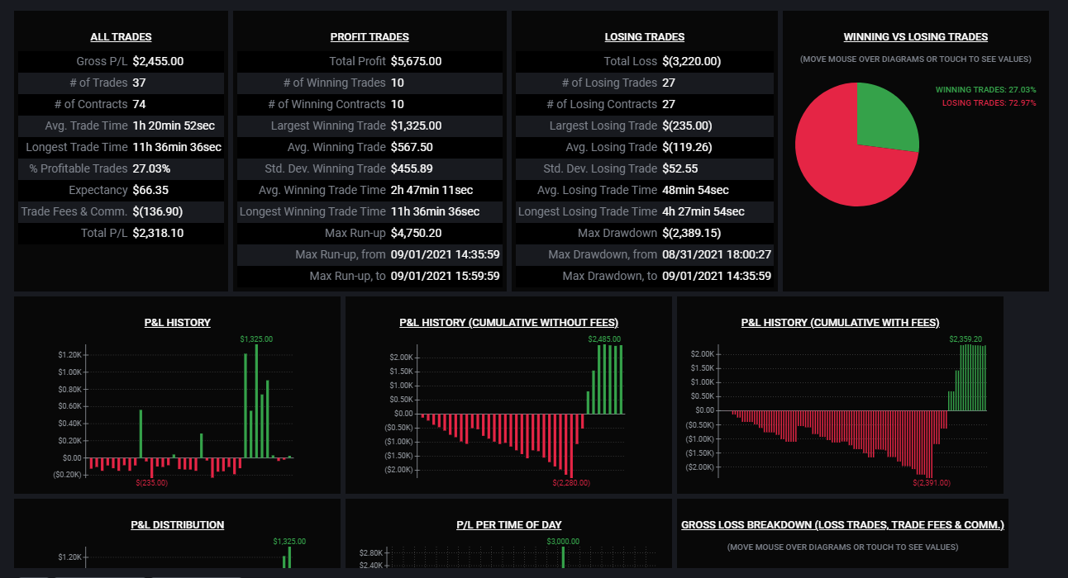Select the Total P/L value $2,318.10
Viewport: 1068px width, 578px height.
point(158,233)
